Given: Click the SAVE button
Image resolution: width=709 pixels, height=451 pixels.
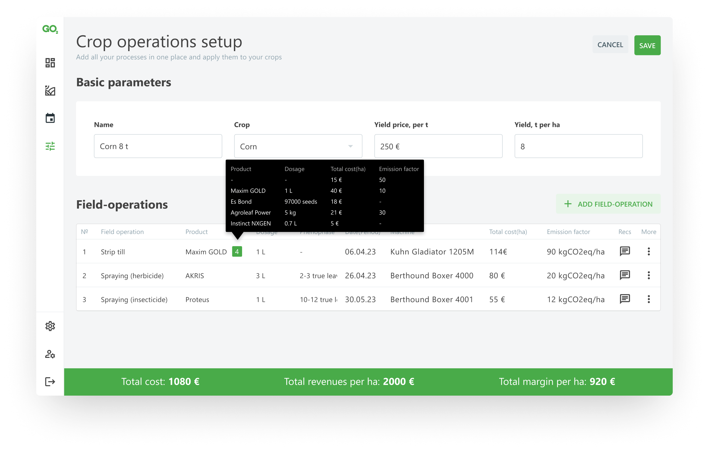Looking at the screenshot, I should pyautogui.click(x=647, y=45).
